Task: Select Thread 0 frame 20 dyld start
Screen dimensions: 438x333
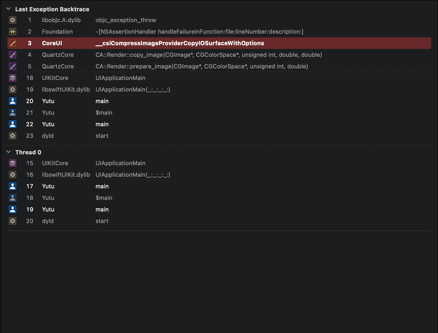Action: [x=102, y=221]
